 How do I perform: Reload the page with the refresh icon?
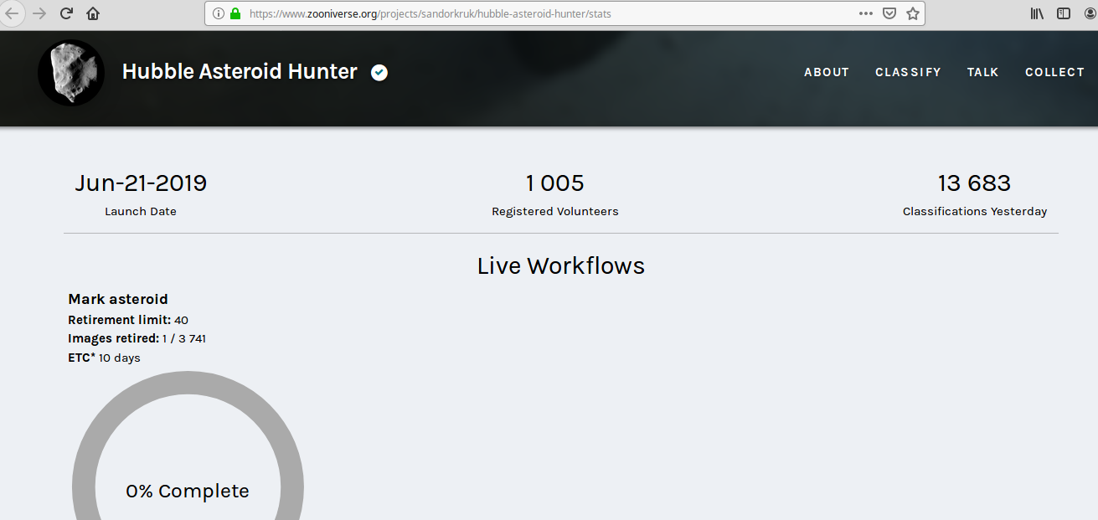(66, 13)
